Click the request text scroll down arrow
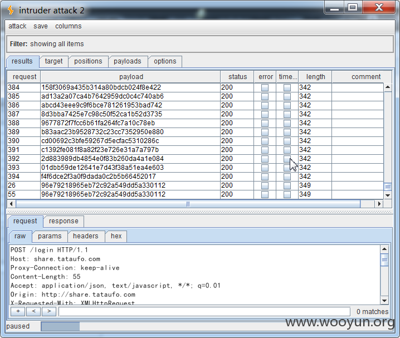 [x=384, y=300]
